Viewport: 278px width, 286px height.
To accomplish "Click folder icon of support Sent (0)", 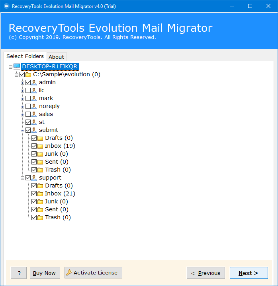I will tap(40, 210).
